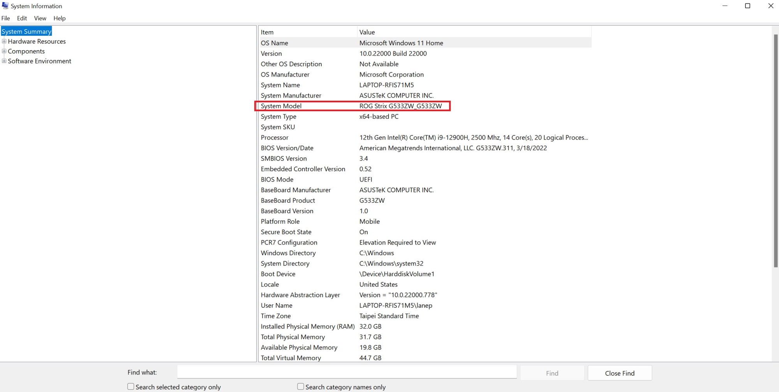Select the SMBIOS Version row
Screen dimensions: 779x392
425,159
